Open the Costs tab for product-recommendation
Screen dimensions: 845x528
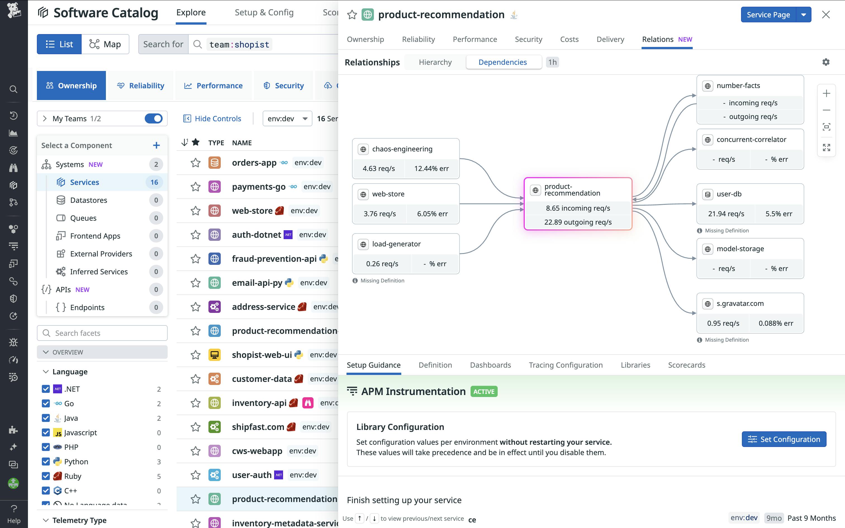569,39
